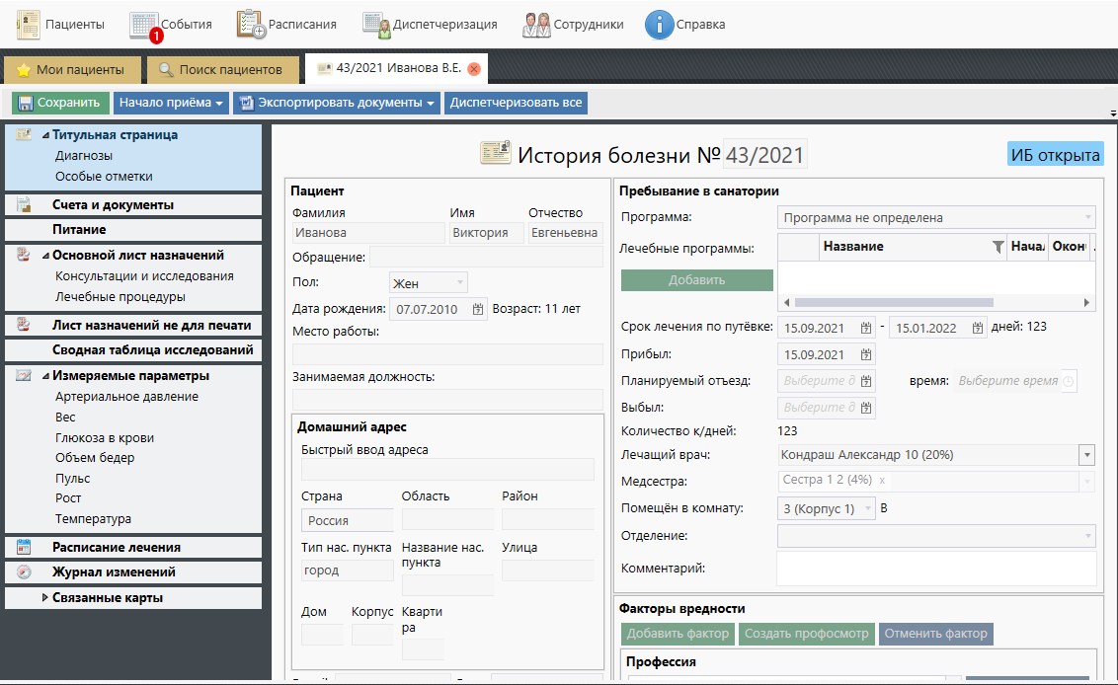This screenshot has width=1118, height=685.
Task: Open the Dispatching (Диспетчеризация) icon
Action: pyautogui.click(x=376, y=24)
